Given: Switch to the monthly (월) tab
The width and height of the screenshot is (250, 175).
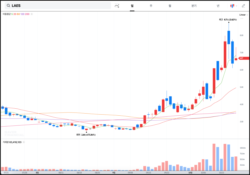Looking at the screenshot, I should (x=170, y=6).
